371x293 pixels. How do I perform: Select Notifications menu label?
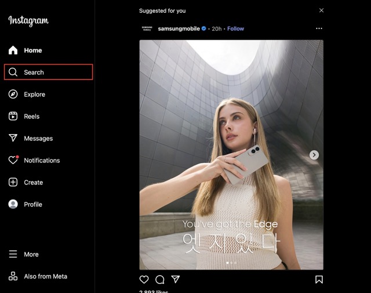pyautogui.click(x=42, y=160)
